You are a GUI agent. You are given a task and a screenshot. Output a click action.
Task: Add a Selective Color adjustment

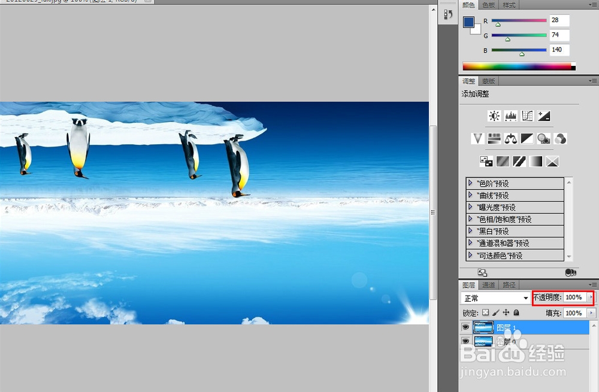click(552, 162)
